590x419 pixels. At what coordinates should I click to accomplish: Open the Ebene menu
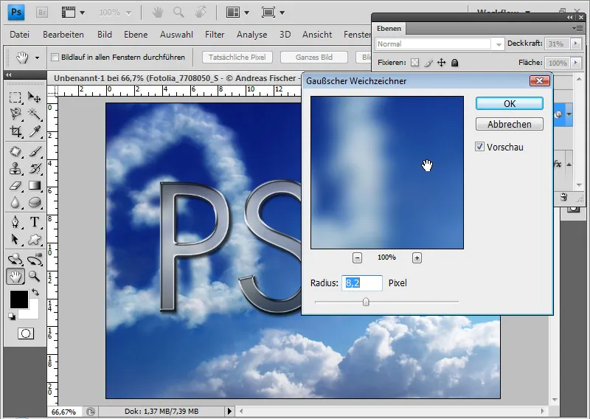click(x=136, y=35)
